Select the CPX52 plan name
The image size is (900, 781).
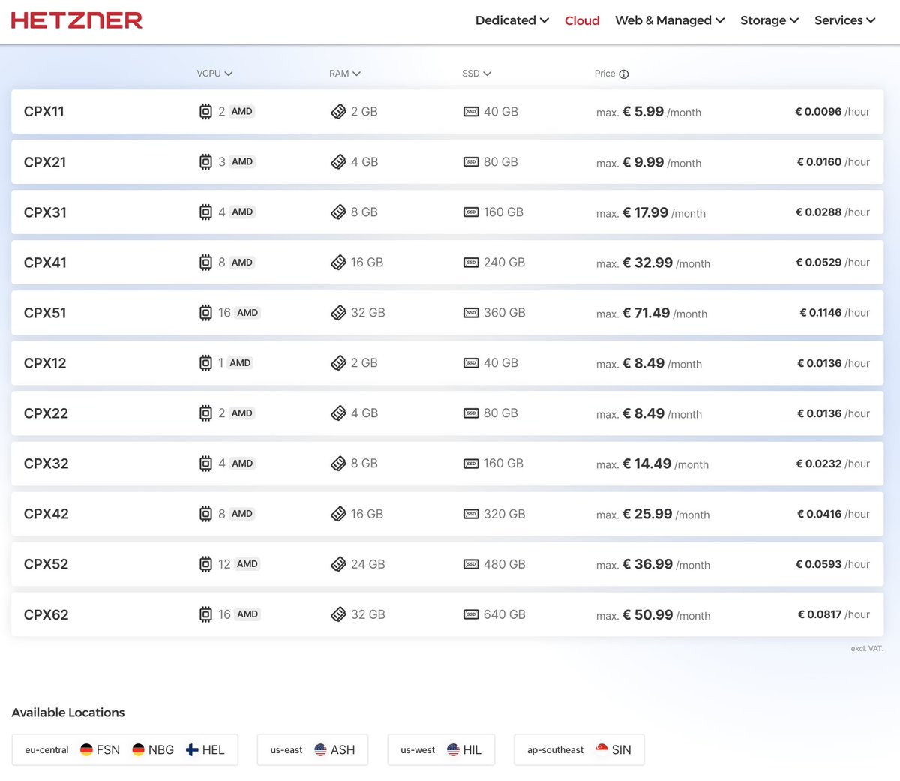(x=46, y=564)
